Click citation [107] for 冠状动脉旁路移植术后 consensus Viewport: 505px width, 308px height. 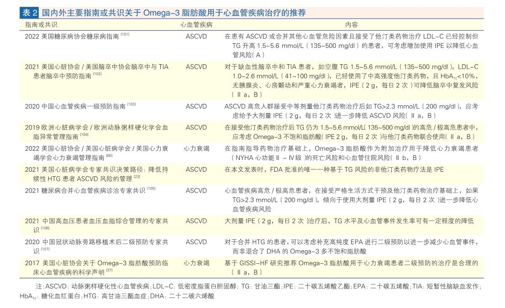tap(45, 249)
